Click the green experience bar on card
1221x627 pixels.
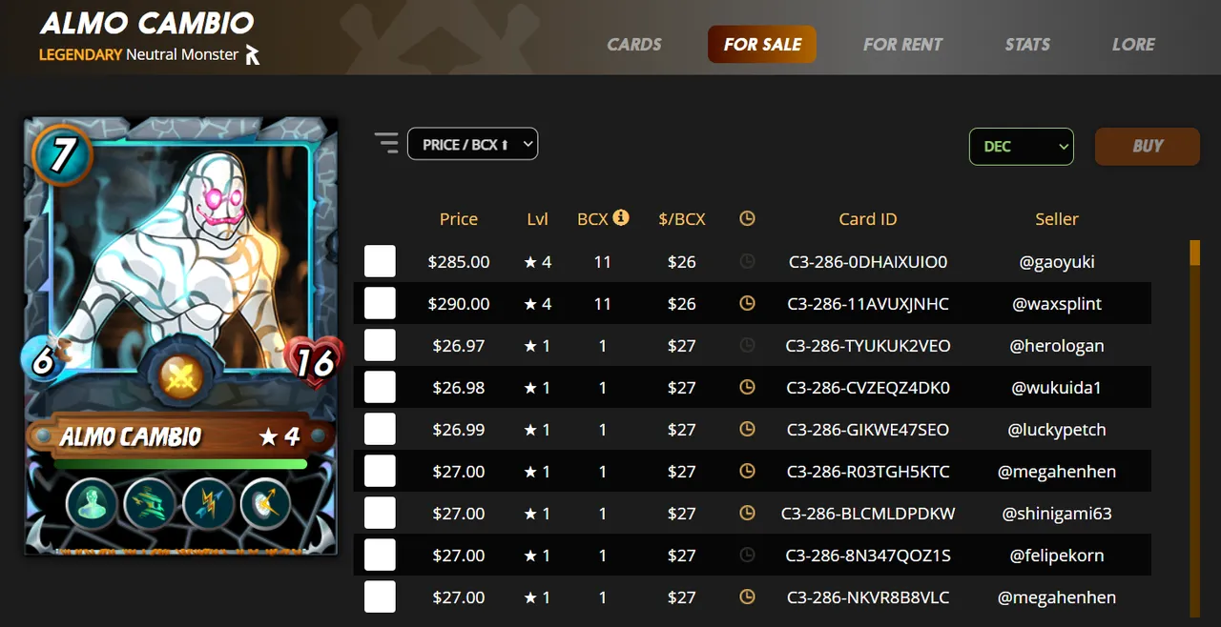181,464
